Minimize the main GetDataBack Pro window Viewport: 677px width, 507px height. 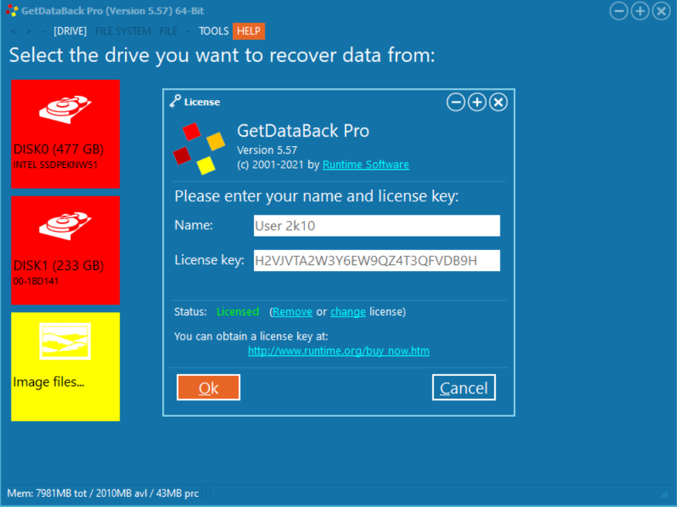[619, 11]
